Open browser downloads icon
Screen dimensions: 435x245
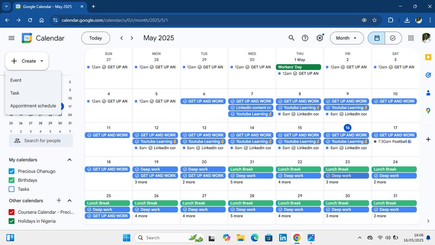tap(407, 20)
